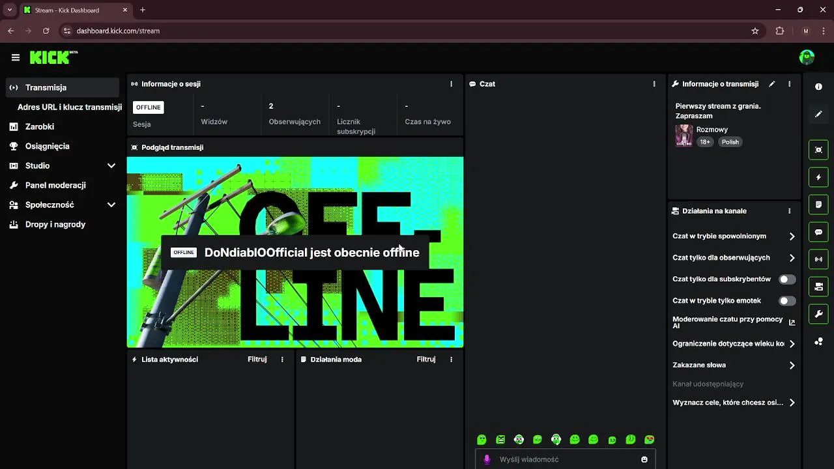
Task: Toggle the lightning activity widget icon in right sidebar
Action: [819, 177]
